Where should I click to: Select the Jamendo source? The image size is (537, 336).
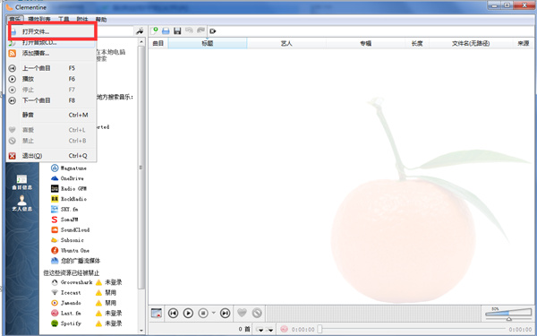66,303
